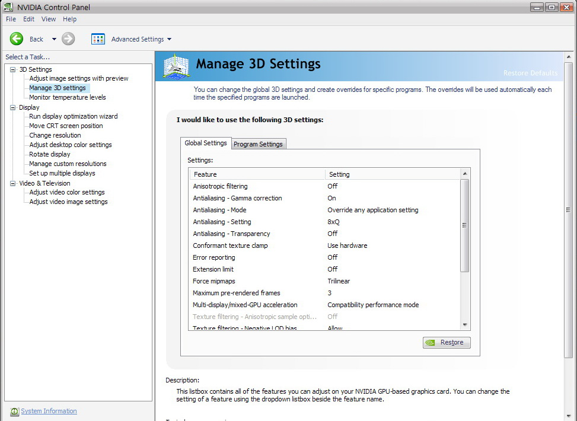Click the System Information icon
This screenshot has height=421, width=577.
(x=14, y=412)
